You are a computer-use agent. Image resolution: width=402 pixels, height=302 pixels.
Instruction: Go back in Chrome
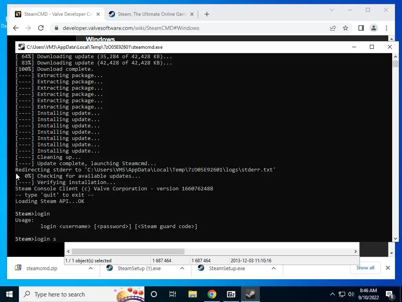coord(16,28)
